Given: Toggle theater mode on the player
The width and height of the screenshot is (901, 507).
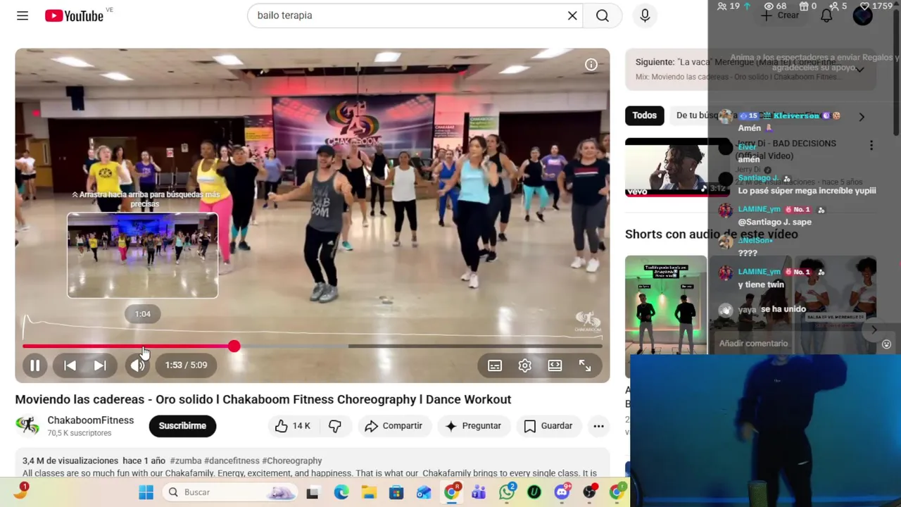Looking at the screenshot, I should (555, 365).
